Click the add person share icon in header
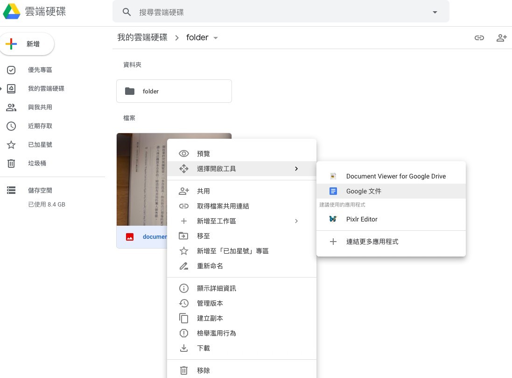The height and width of the screenshot is (378, 512). (502, 38)
